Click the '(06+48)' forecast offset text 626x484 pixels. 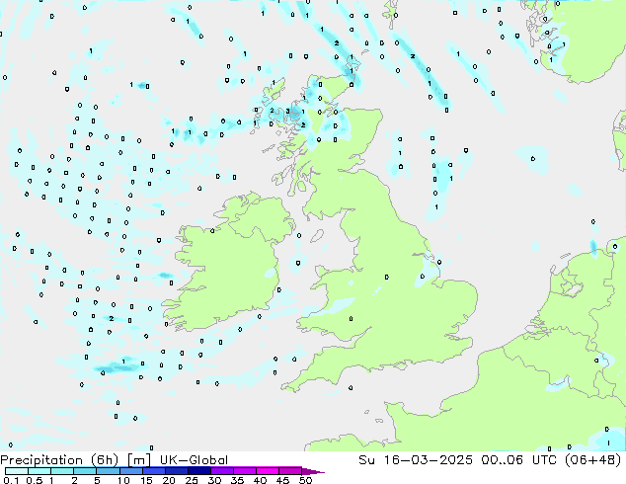pos(593,460)
